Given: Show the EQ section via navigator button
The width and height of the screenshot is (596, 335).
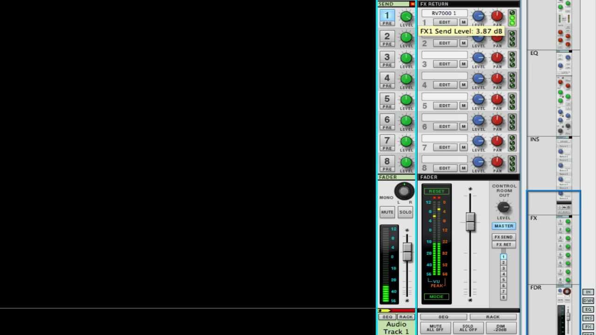Looking at the screenshot, I should point(588,309).
